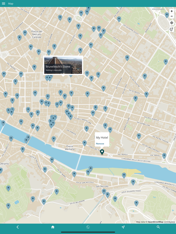Viewport: 176px width, 234px height.
Task: Select the pin near Via Pietro Thouar
Action: pos(139,136)
